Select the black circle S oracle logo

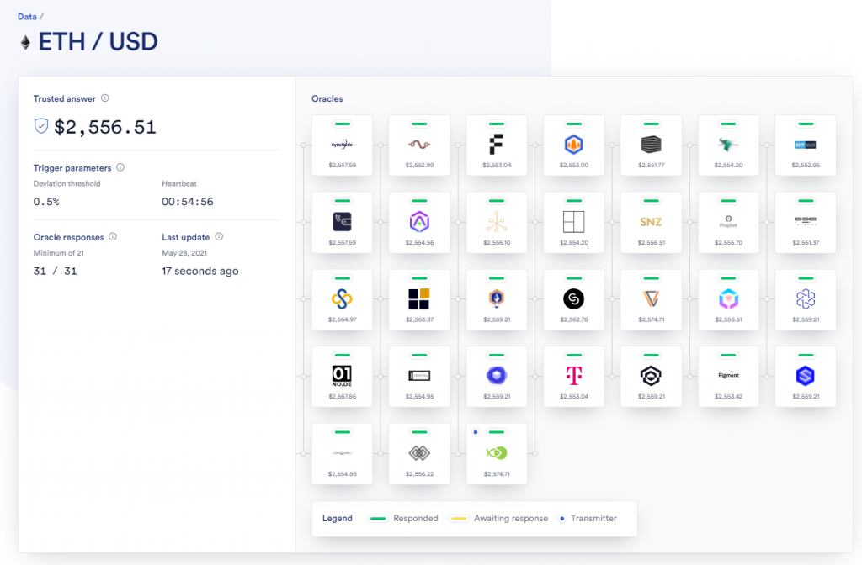pyautogui.click(x=574, y=299)
